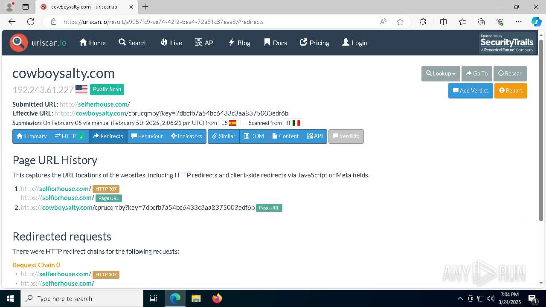Click the Read aloud icon

coord(383,22)
